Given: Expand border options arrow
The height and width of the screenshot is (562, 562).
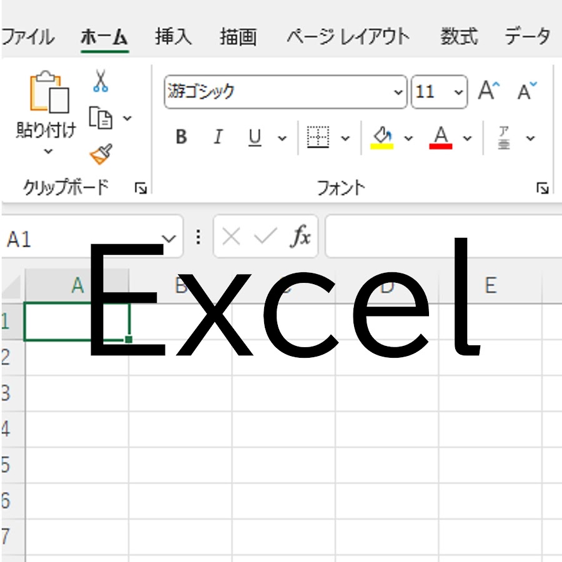Looking at the screenshot, I should [345, 139].
